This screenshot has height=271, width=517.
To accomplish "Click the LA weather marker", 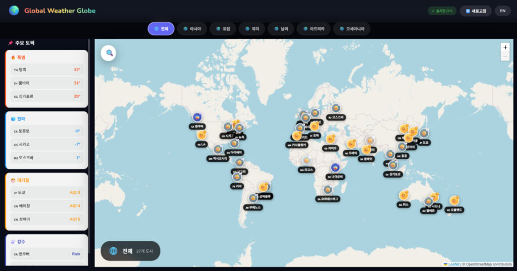I will [x=202, y=135].
